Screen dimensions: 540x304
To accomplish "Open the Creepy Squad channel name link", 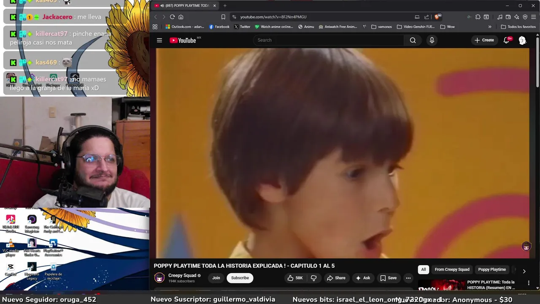I will tap(182, 275).
